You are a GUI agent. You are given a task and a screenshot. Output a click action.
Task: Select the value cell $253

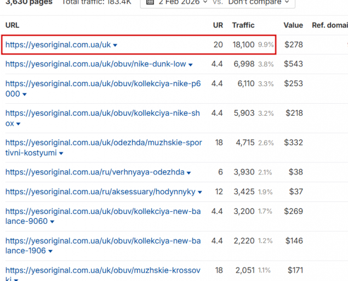293,83
